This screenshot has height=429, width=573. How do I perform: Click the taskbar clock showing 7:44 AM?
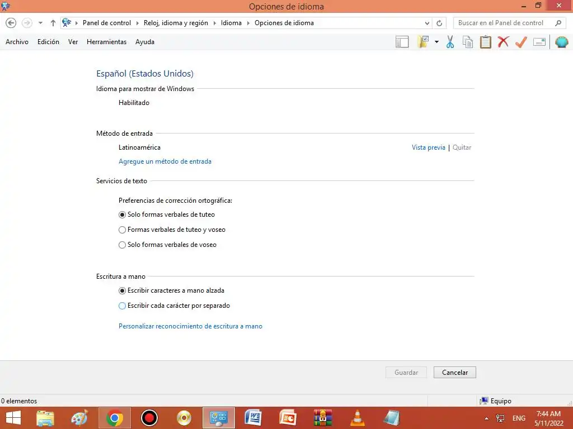548,418
